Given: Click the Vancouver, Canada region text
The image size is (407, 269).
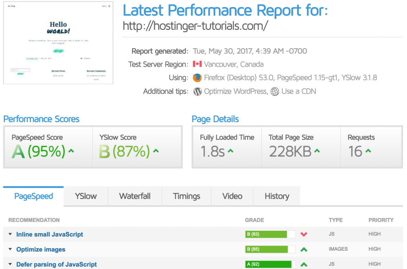Looking at the screenshot, I should (234, 64).
